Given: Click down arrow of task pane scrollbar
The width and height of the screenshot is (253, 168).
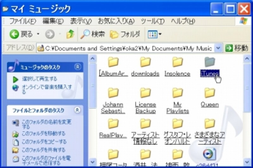Looking at the screenshot, I should pos(92,162).
